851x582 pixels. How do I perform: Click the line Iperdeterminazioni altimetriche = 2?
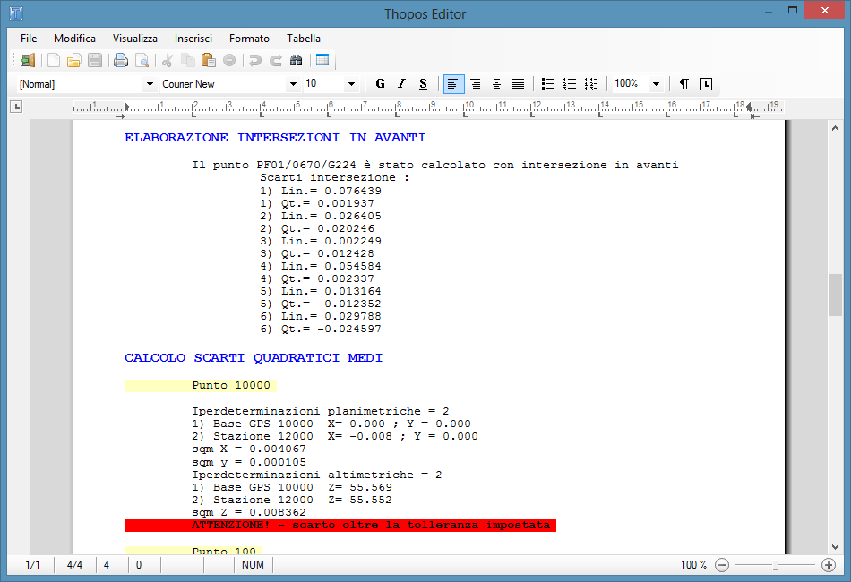pyautogui.click(x=317, y=475)
